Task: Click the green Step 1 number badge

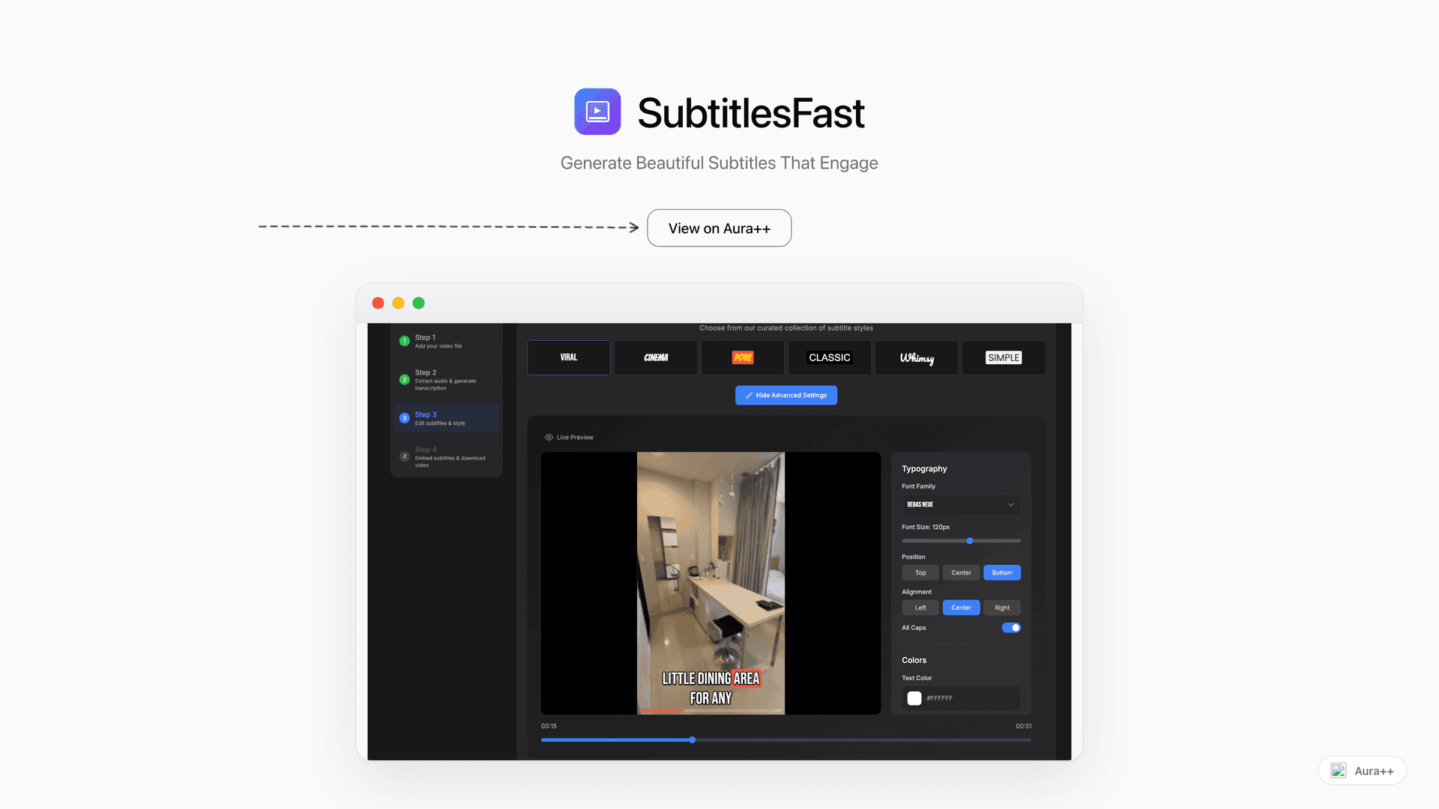Action: click(x=405, y=341)
